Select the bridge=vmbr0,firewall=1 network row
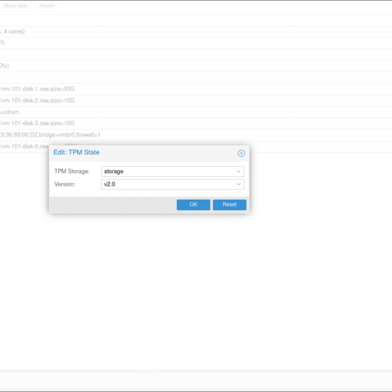The width and height of the screenshot is (392, 392). (196, 135)
